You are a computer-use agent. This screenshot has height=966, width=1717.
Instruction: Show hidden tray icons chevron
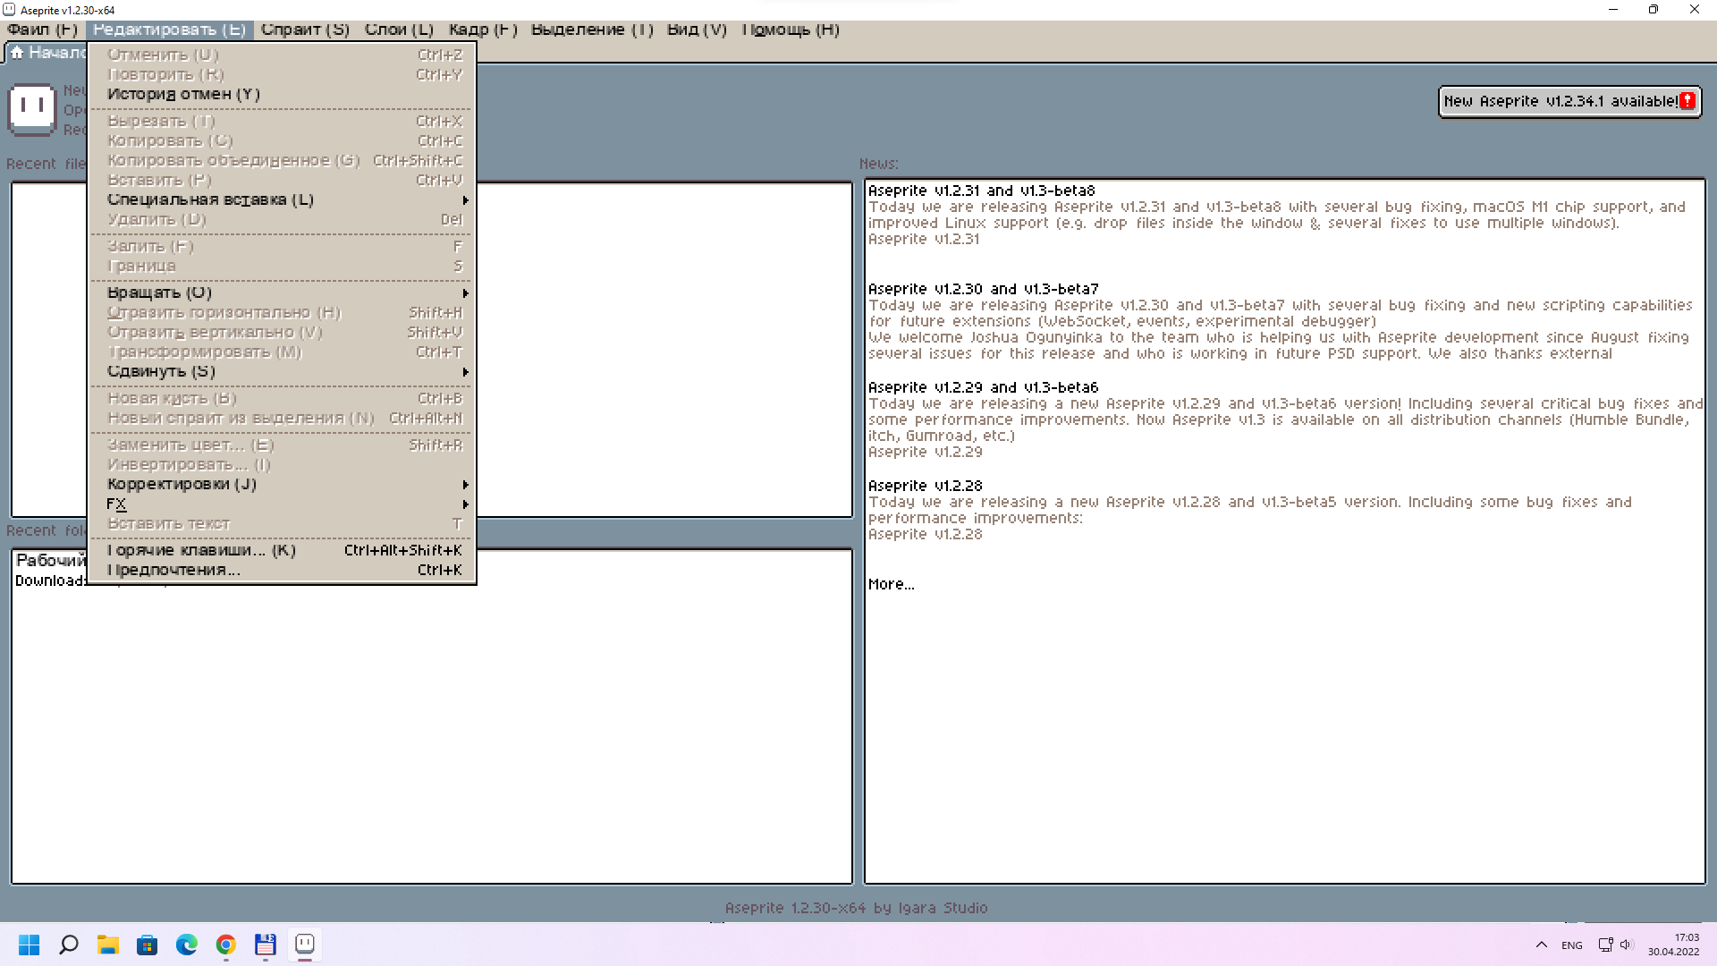coord(1541,945)
